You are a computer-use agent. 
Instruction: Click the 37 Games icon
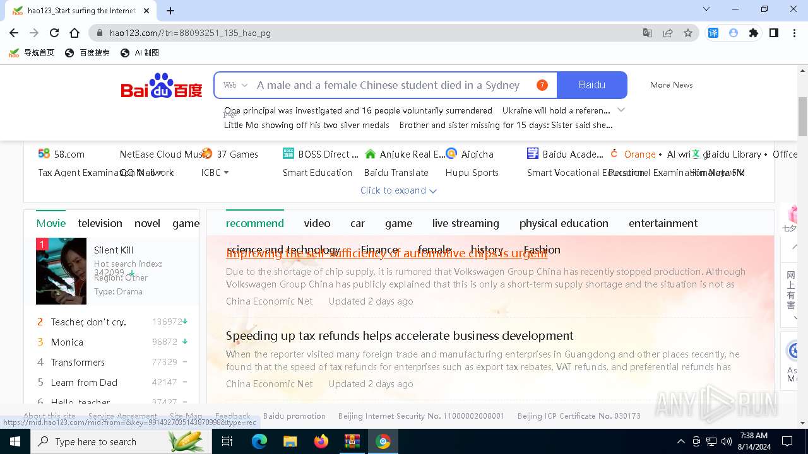pyautogui.click(x=207, y=153)
